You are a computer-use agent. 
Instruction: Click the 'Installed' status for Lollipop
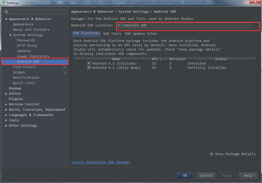196,63
